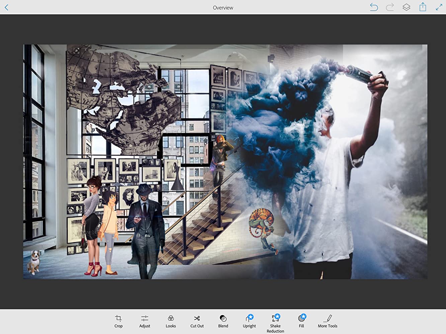The width and height of the screenshot is (446, 334).
Task: Open the Adjust sliders tool
Action: click(x=145, y=321)
